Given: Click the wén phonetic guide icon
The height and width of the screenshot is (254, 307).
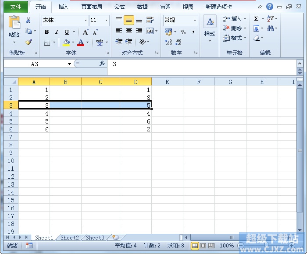Looking at the screenshot, I should coord(100,42).
